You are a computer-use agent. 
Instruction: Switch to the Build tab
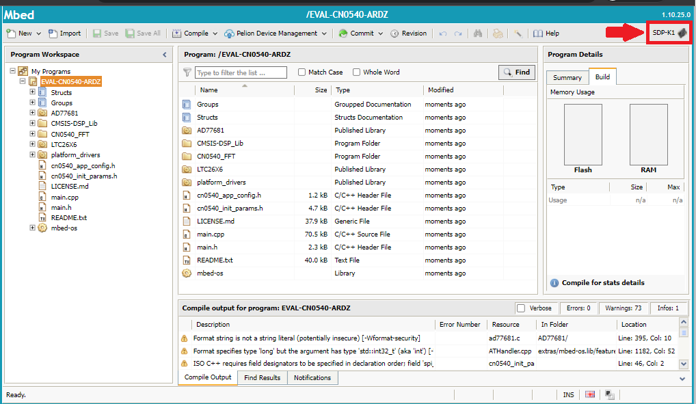(602, 77)
